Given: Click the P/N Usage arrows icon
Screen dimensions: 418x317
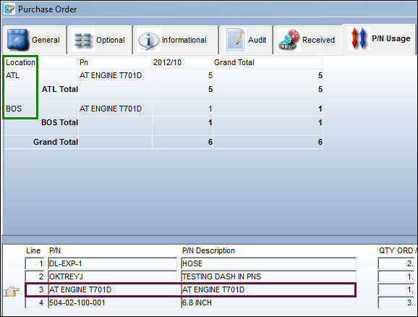Looking at the screenshot, I should [x=358, y=39].
